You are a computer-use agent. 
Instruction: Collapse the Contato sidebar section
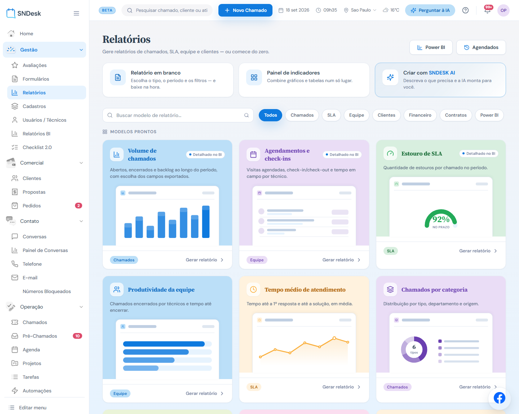(x=44, y=221)
